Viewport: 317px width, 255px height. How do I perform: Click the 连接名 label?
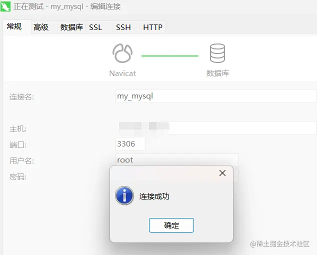coord(21,97)
